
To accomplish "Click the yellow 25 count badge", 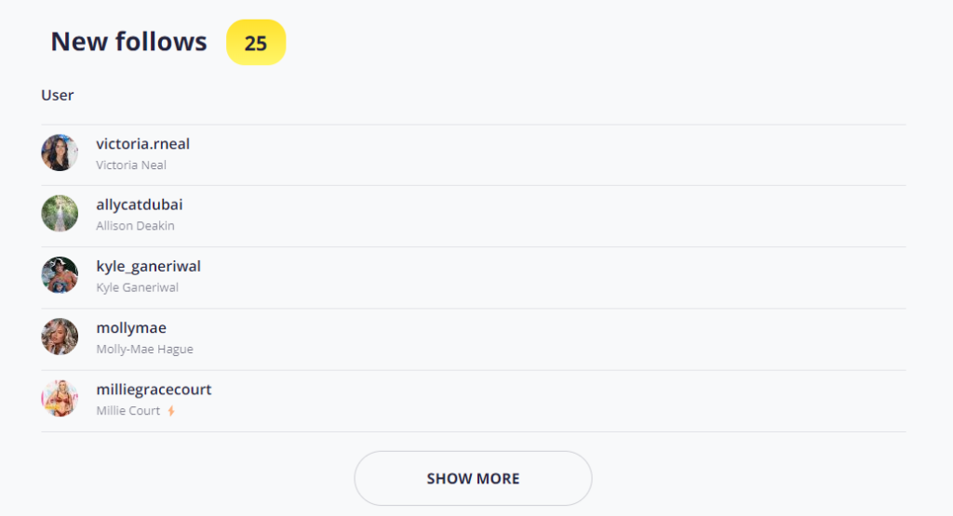I will 256,43.
